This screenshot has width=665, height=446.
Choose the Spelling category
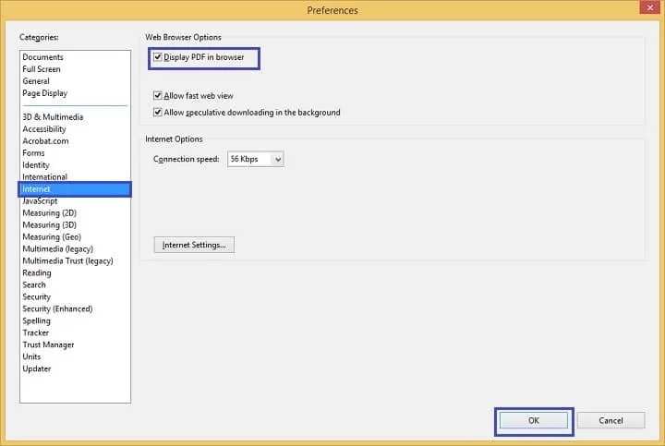37,321
